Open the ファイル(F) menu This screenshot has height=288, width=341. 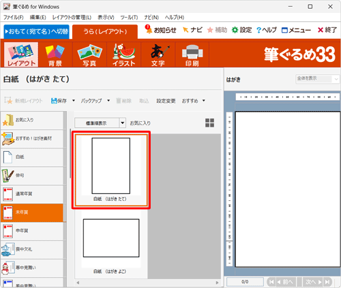[14, 17]
